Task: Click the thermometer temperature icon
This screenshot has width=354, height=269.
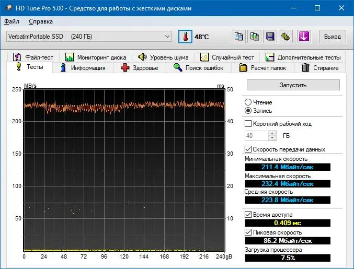Action: [x=185, y=37]
